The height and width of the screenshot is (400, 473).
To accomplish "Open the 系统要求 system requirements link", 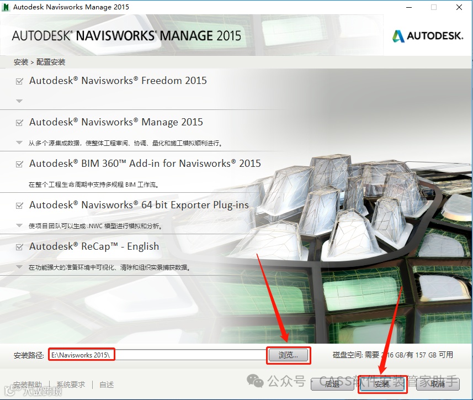I will click(71, 385).
